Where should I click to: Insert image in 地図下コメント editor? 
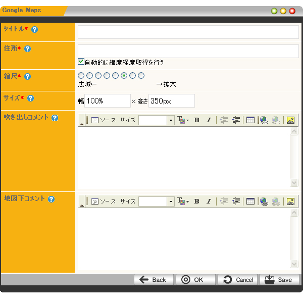(291, 201)
